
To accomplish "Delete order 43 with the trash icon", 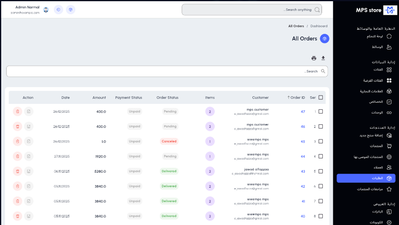I will [x=17, y=171].
